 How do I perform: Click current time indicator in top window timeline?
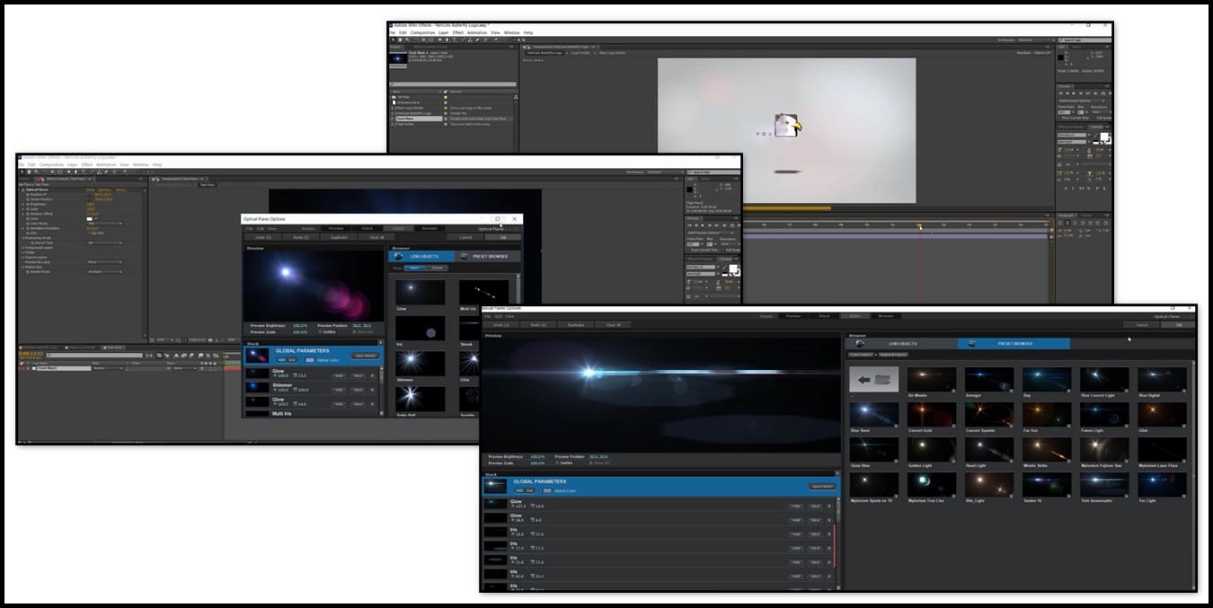pos(919,225)
